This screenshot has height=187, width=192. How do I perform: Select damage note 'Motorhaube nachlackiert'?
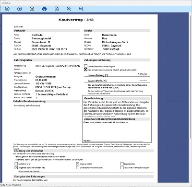pyautogui.click(x=29, y=171)
